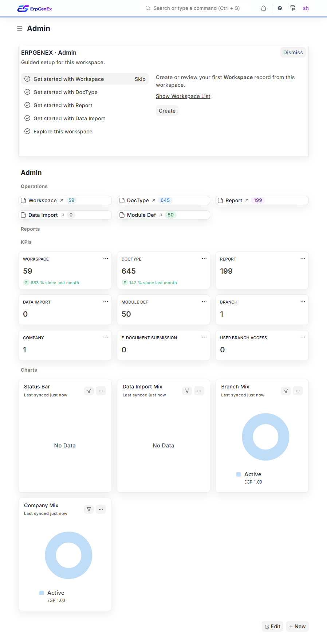Click the help question mark icon

[x=280, y=8]
